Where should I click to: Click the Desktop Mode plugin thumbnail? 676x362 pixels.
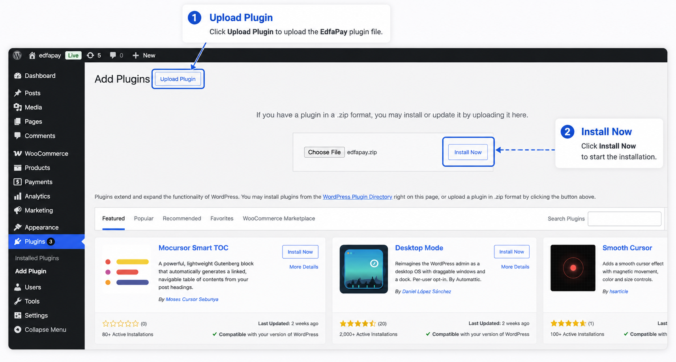tap(364, 269)
